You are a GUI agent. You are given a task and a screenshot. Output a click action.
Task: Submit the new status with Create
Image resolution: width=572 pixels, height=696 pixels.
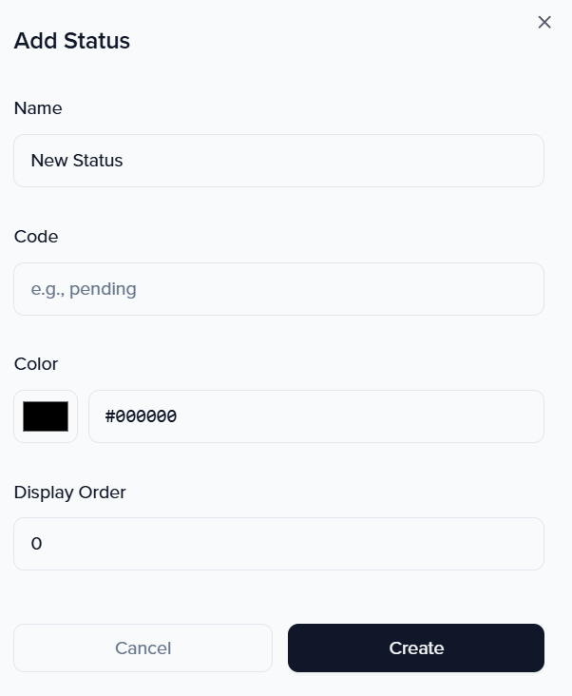[x=416, y=648]
